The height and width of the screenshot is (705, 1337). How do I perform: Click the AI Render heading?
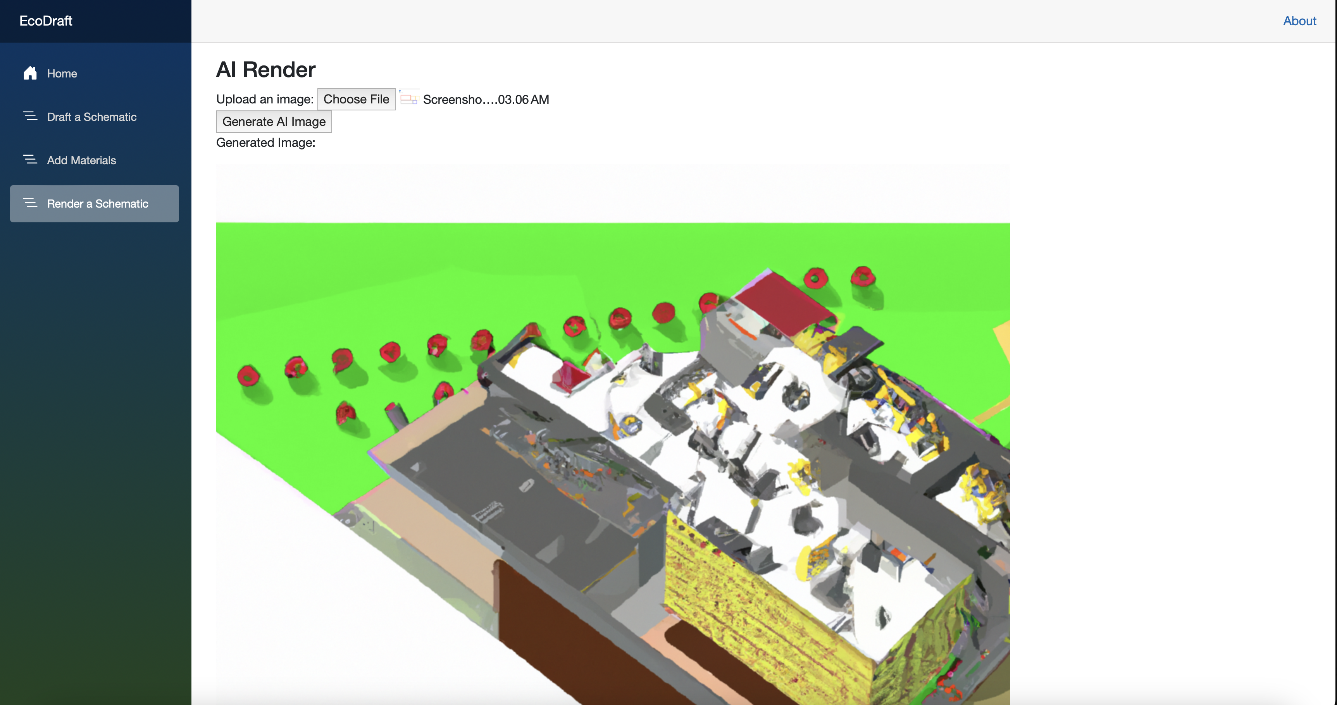click(265, 69)
